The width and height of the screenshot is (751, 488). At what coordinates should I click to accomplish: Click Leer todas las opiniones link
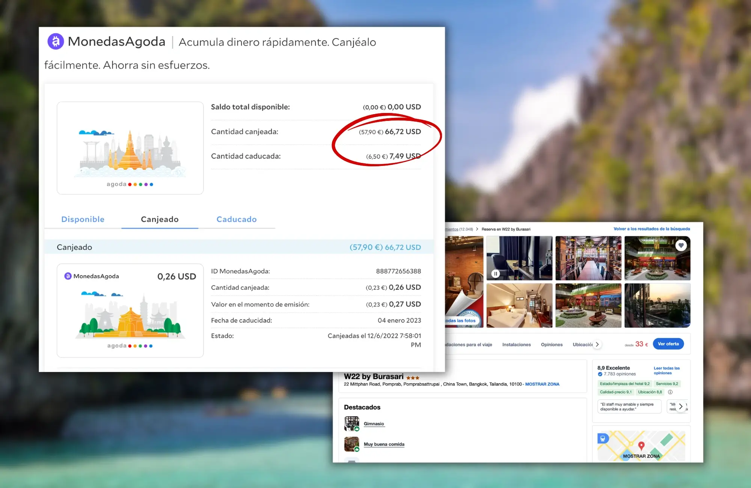point(667,371)
